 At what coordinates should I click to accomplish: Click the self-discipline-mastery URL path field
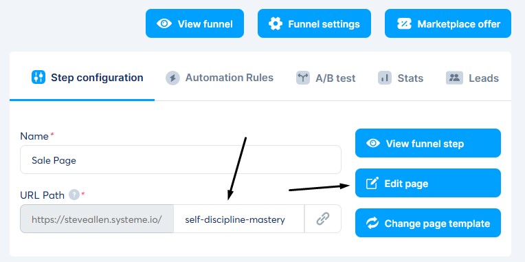[x=238, y=219]
